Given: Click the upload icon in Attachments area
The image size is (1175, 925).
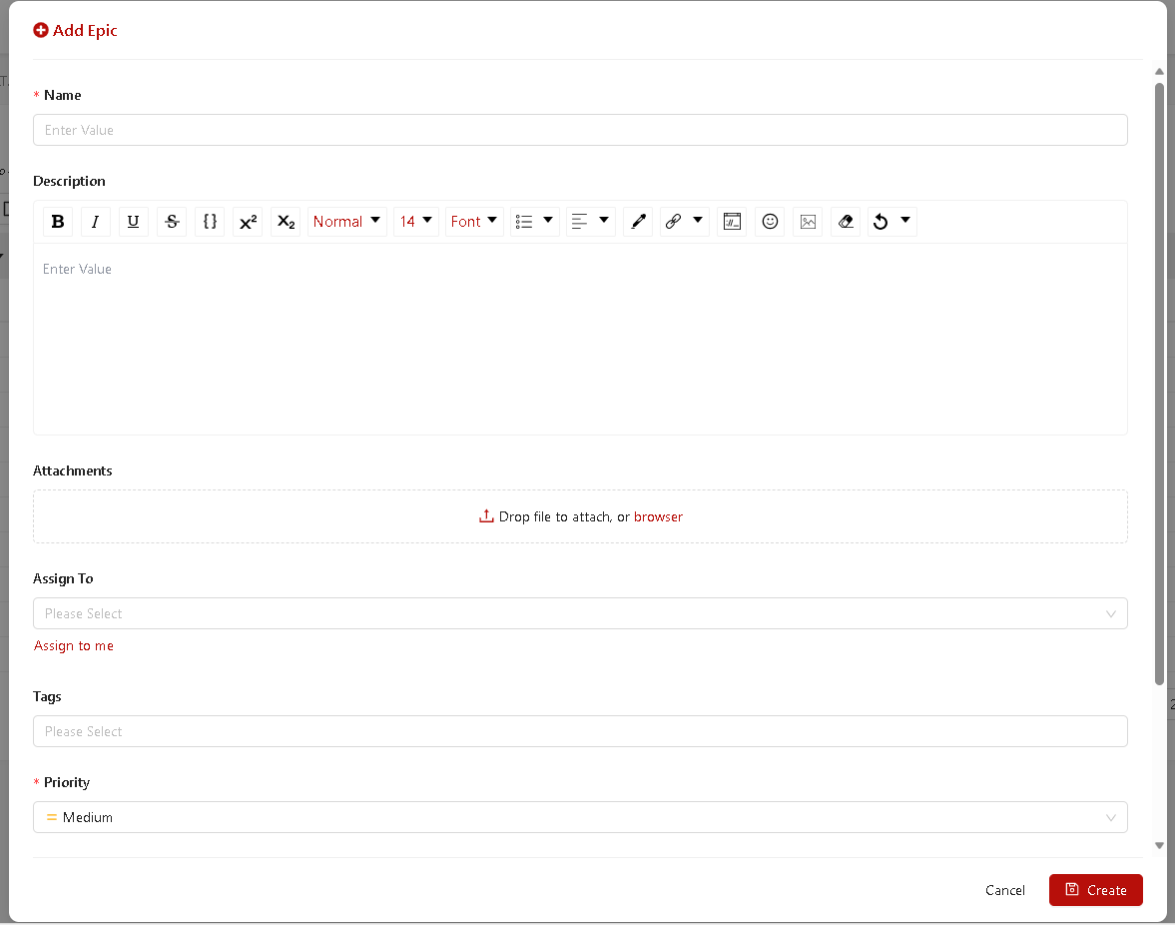Looking at the screenshot, I should click(x=485, y=515).
